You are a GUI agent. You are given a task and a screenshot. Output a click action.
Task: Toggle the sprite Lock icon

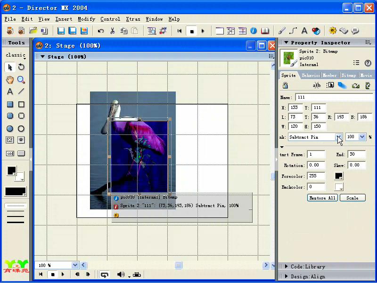click(285, 85)
